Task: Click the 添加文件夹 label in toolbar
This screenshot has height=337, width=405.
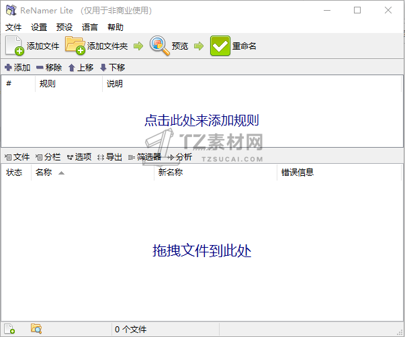Action: click(x=107, y=46)
